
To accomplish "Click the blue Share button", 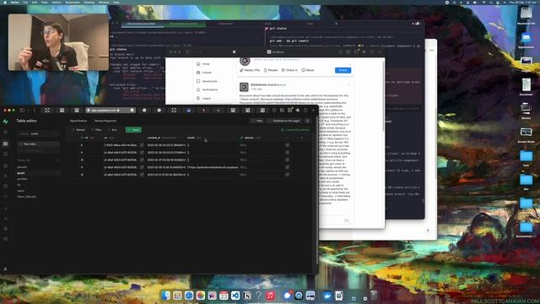I will pyautogui.click(x=343, y=70).
